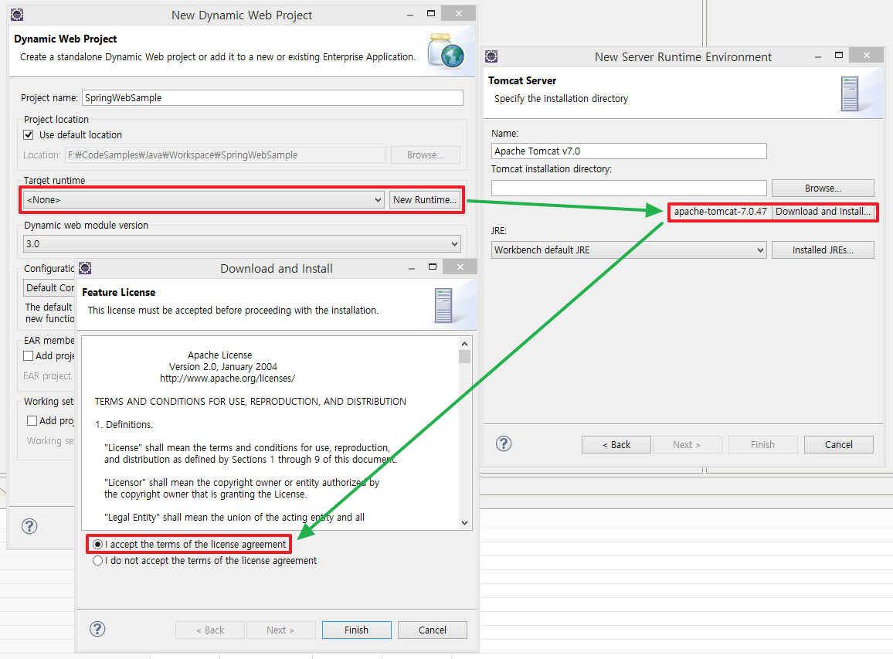Viewport: 893px width, 659px height.
Task: Click Eclipse icon in New Server Runtime Environment title bar
Action: coord(491,56)
